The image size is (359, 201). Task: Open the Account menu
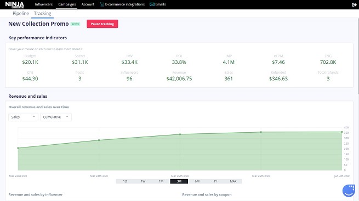88,4
